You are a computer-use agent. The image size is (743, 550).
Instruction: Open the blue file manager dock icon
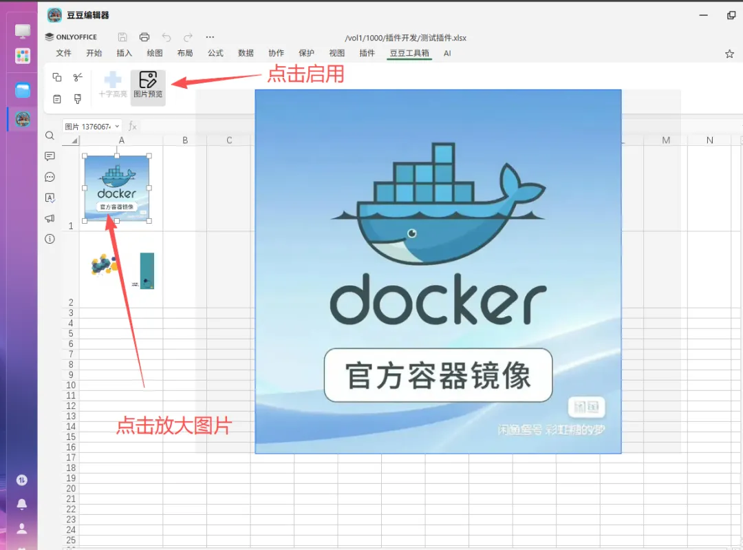coord(22,90)
